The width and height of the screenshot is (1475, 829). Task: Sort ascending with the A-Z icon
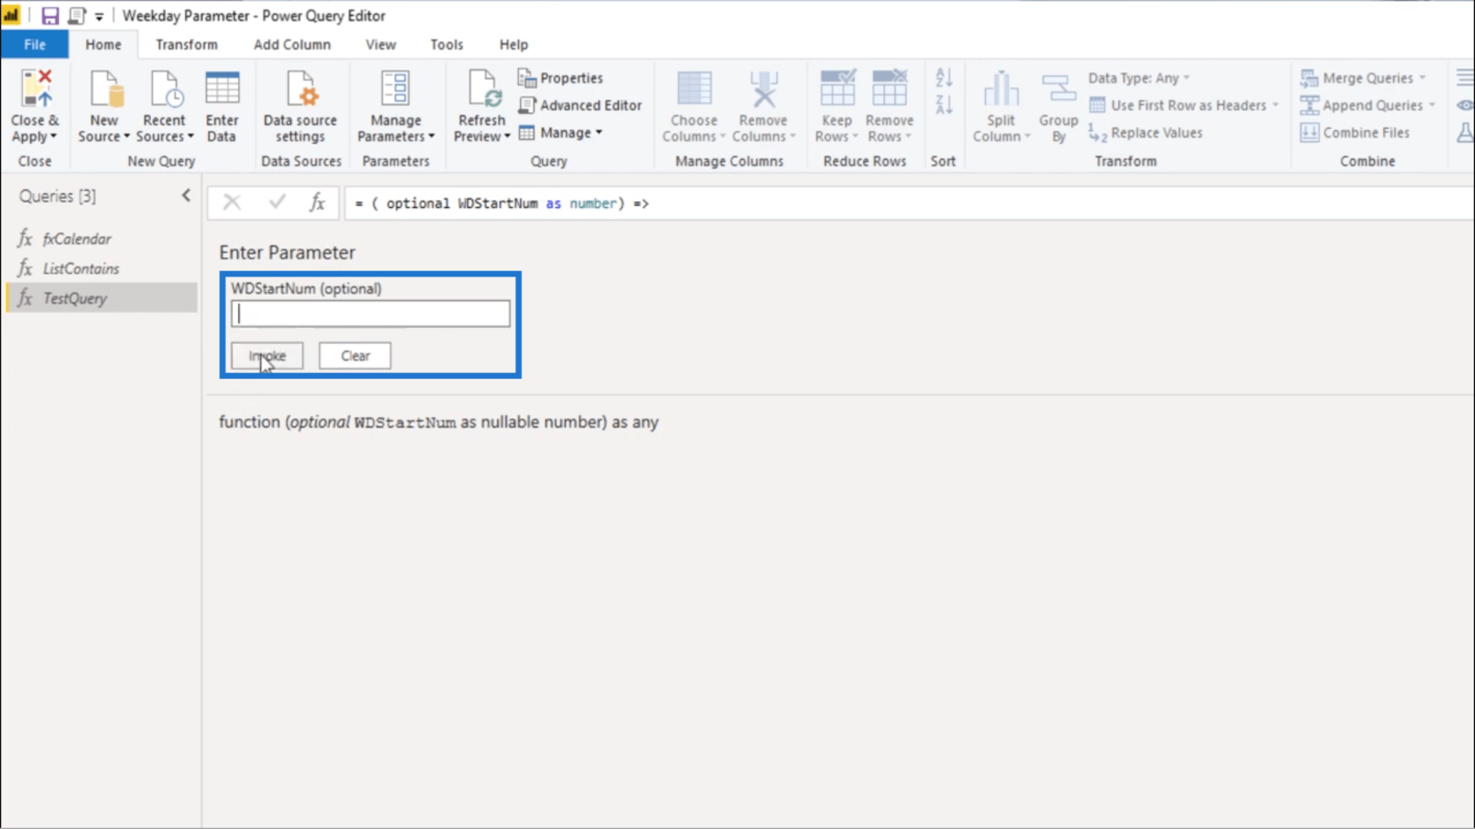[x=944, y=78]
